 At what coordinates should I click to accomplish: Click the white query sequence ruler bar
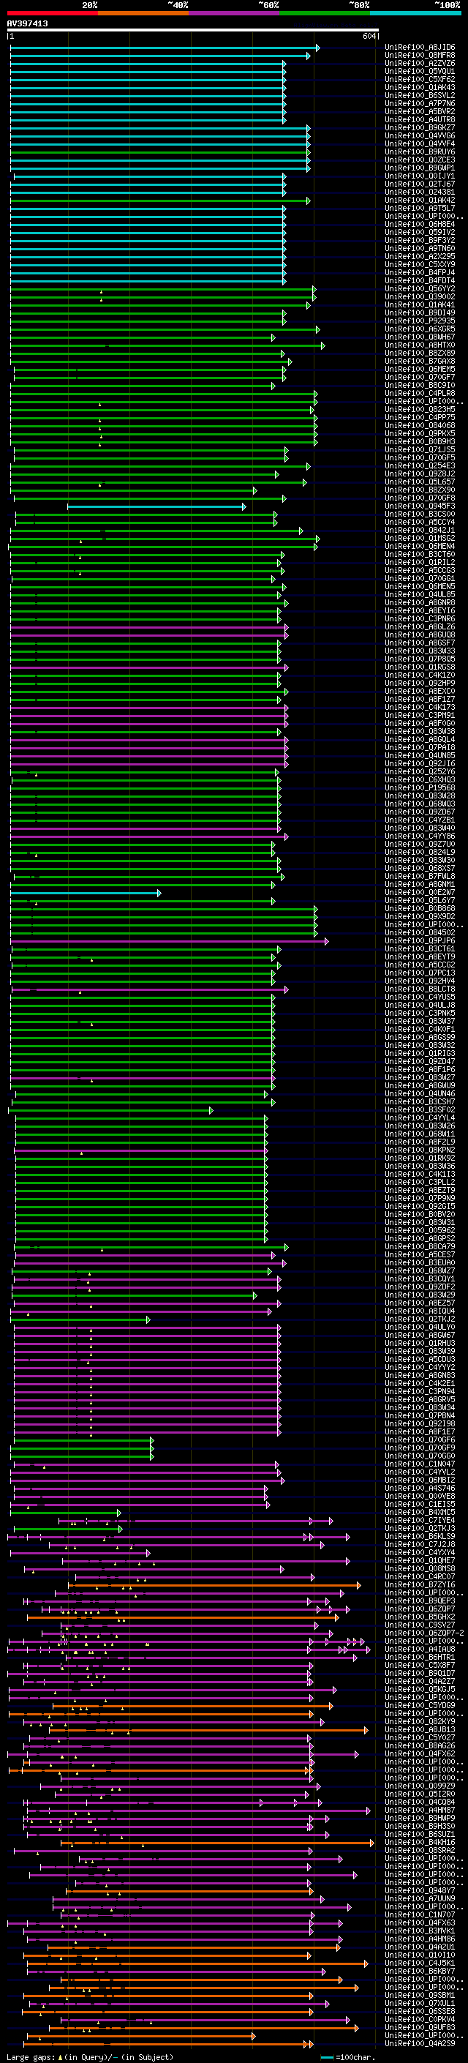[x=193, y=31]
